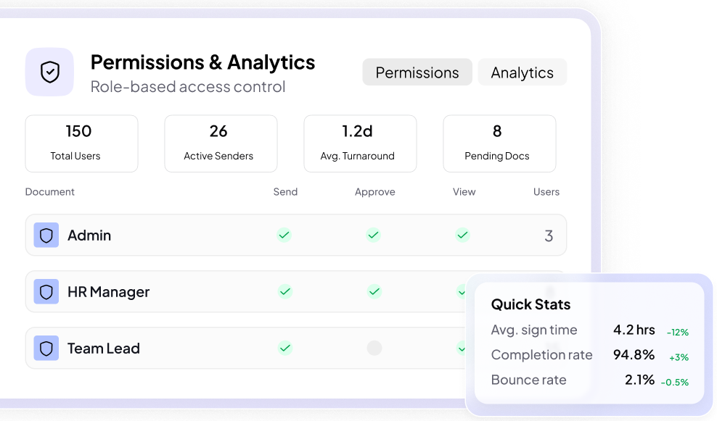Viewport: 717px width, 421px height.
Task: Click the Avg. Turnaround card
Action: 360,143
